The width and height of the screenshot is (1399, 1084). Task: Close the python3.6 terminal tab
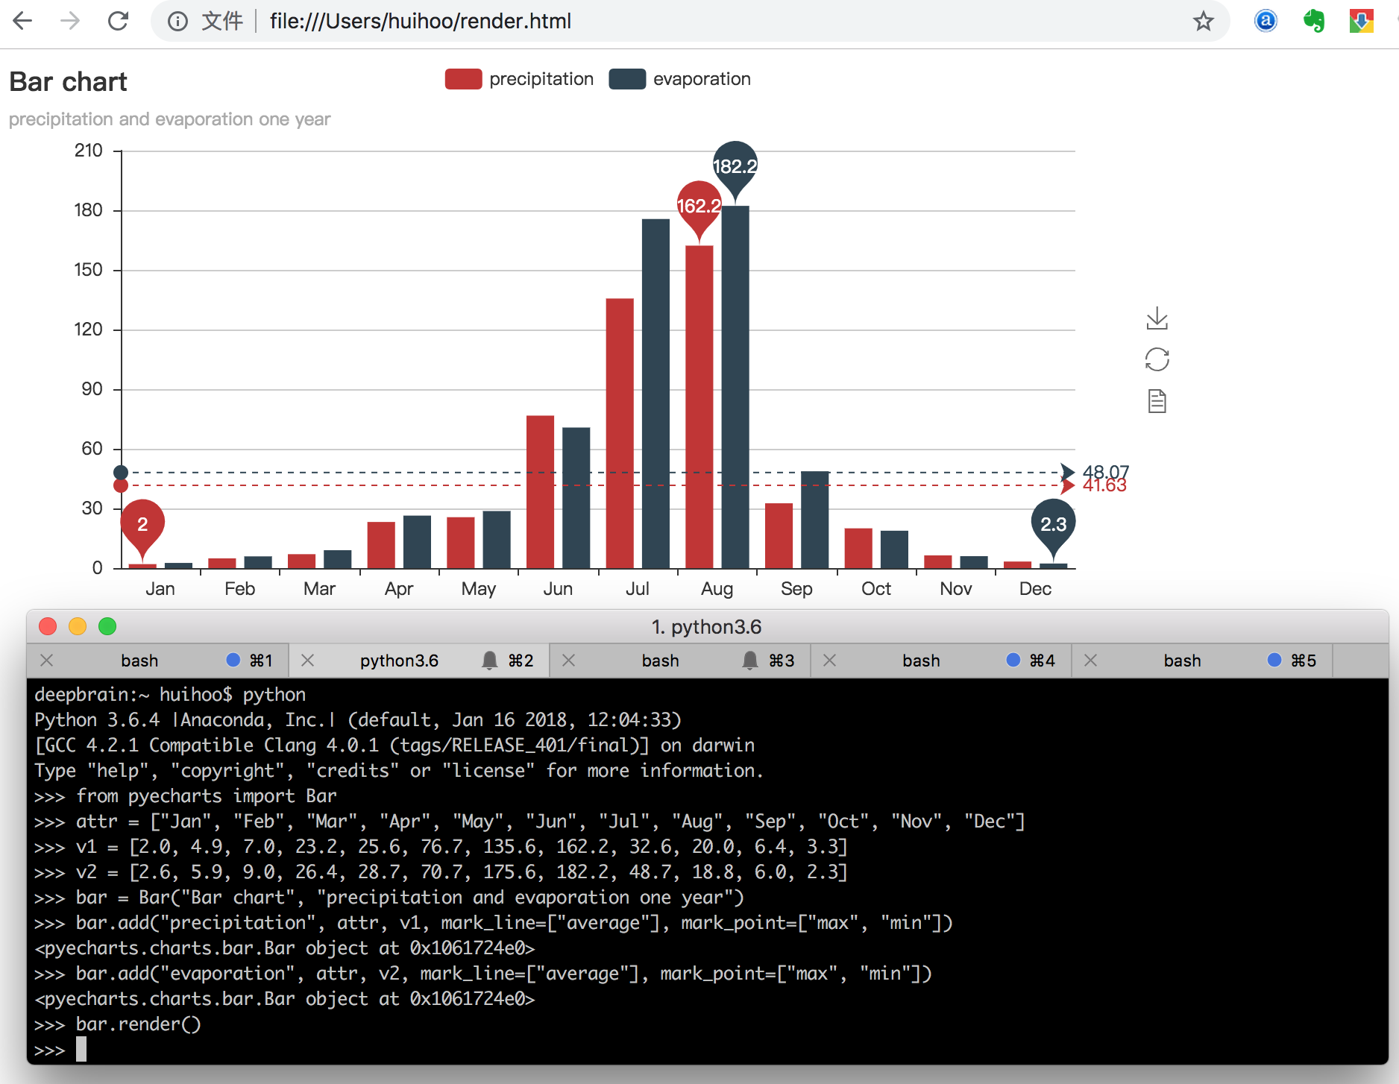(x=307, y=661)
